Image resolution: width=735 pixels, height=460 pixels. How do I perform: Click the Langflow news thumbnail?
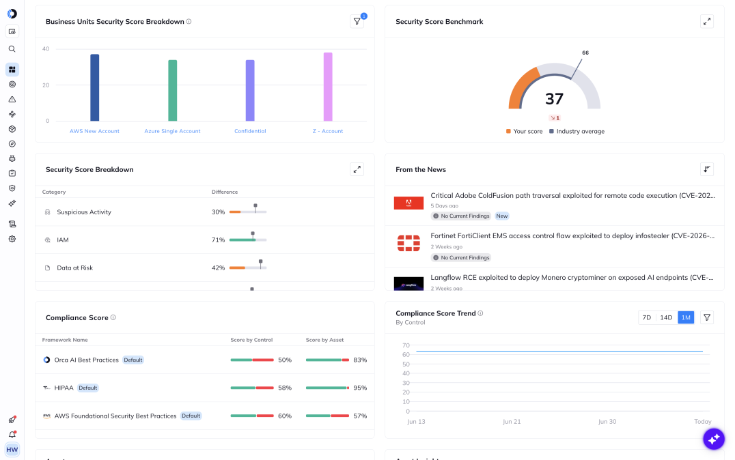pos(408,283)
